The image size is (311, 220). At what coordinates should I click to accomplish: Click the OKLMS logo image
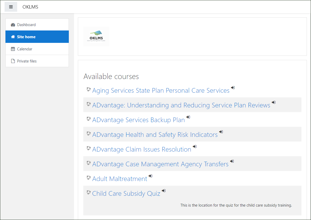[x=96, y=36]
